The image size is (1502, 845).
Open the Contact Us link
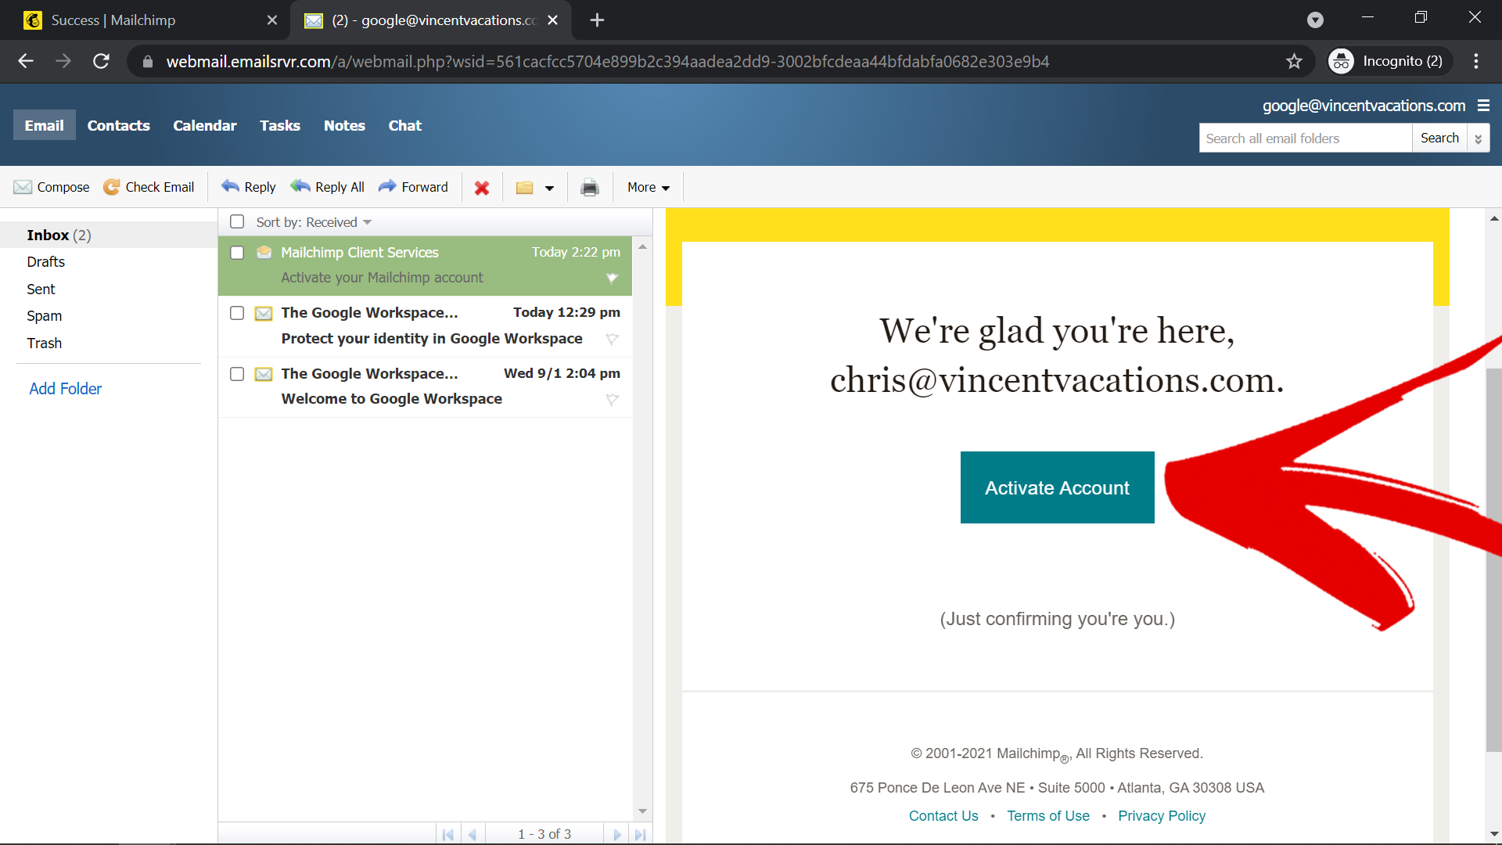943,816
